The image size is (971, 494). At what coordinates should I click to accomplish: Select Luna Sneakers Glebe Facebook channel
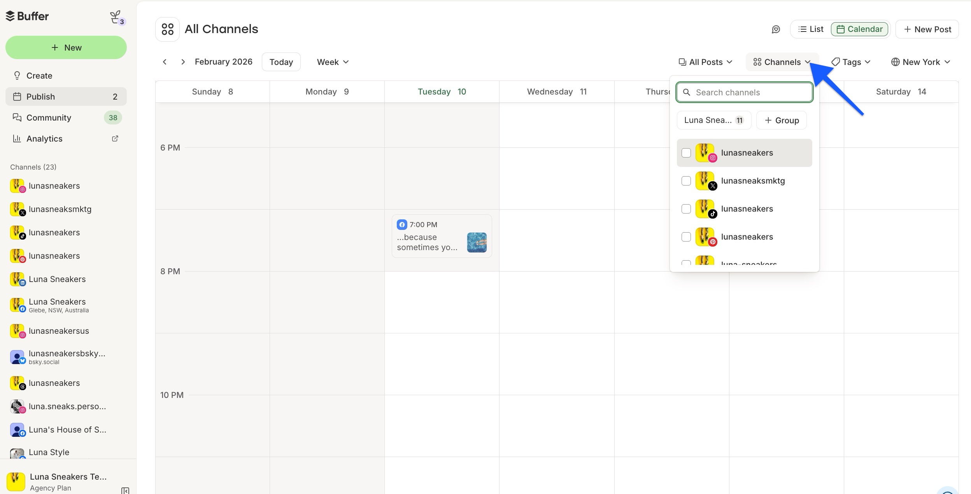pyautogui.click(x=66, y=305)
